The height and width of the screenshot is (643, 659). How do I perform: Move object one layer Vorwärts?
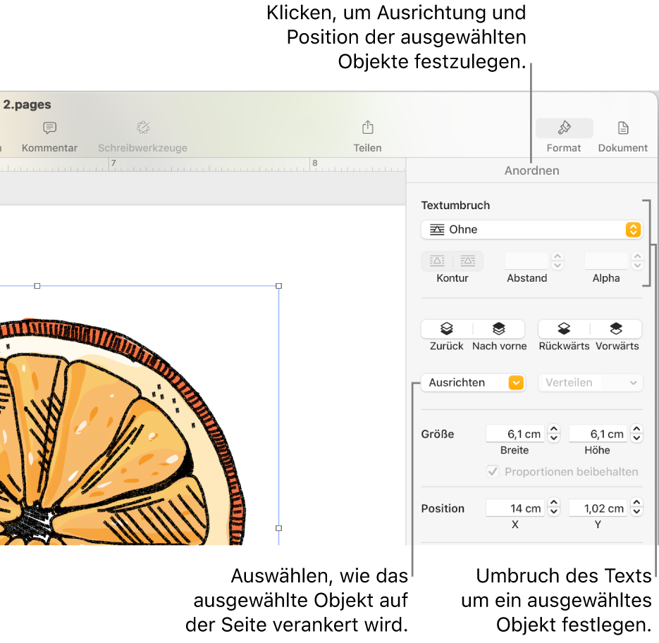[616, 328]
